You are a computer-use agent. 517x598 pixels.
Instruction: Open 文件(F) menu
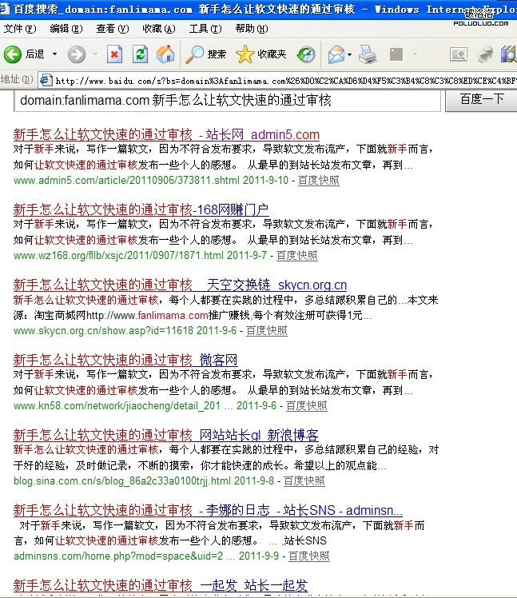coord(20,29)
